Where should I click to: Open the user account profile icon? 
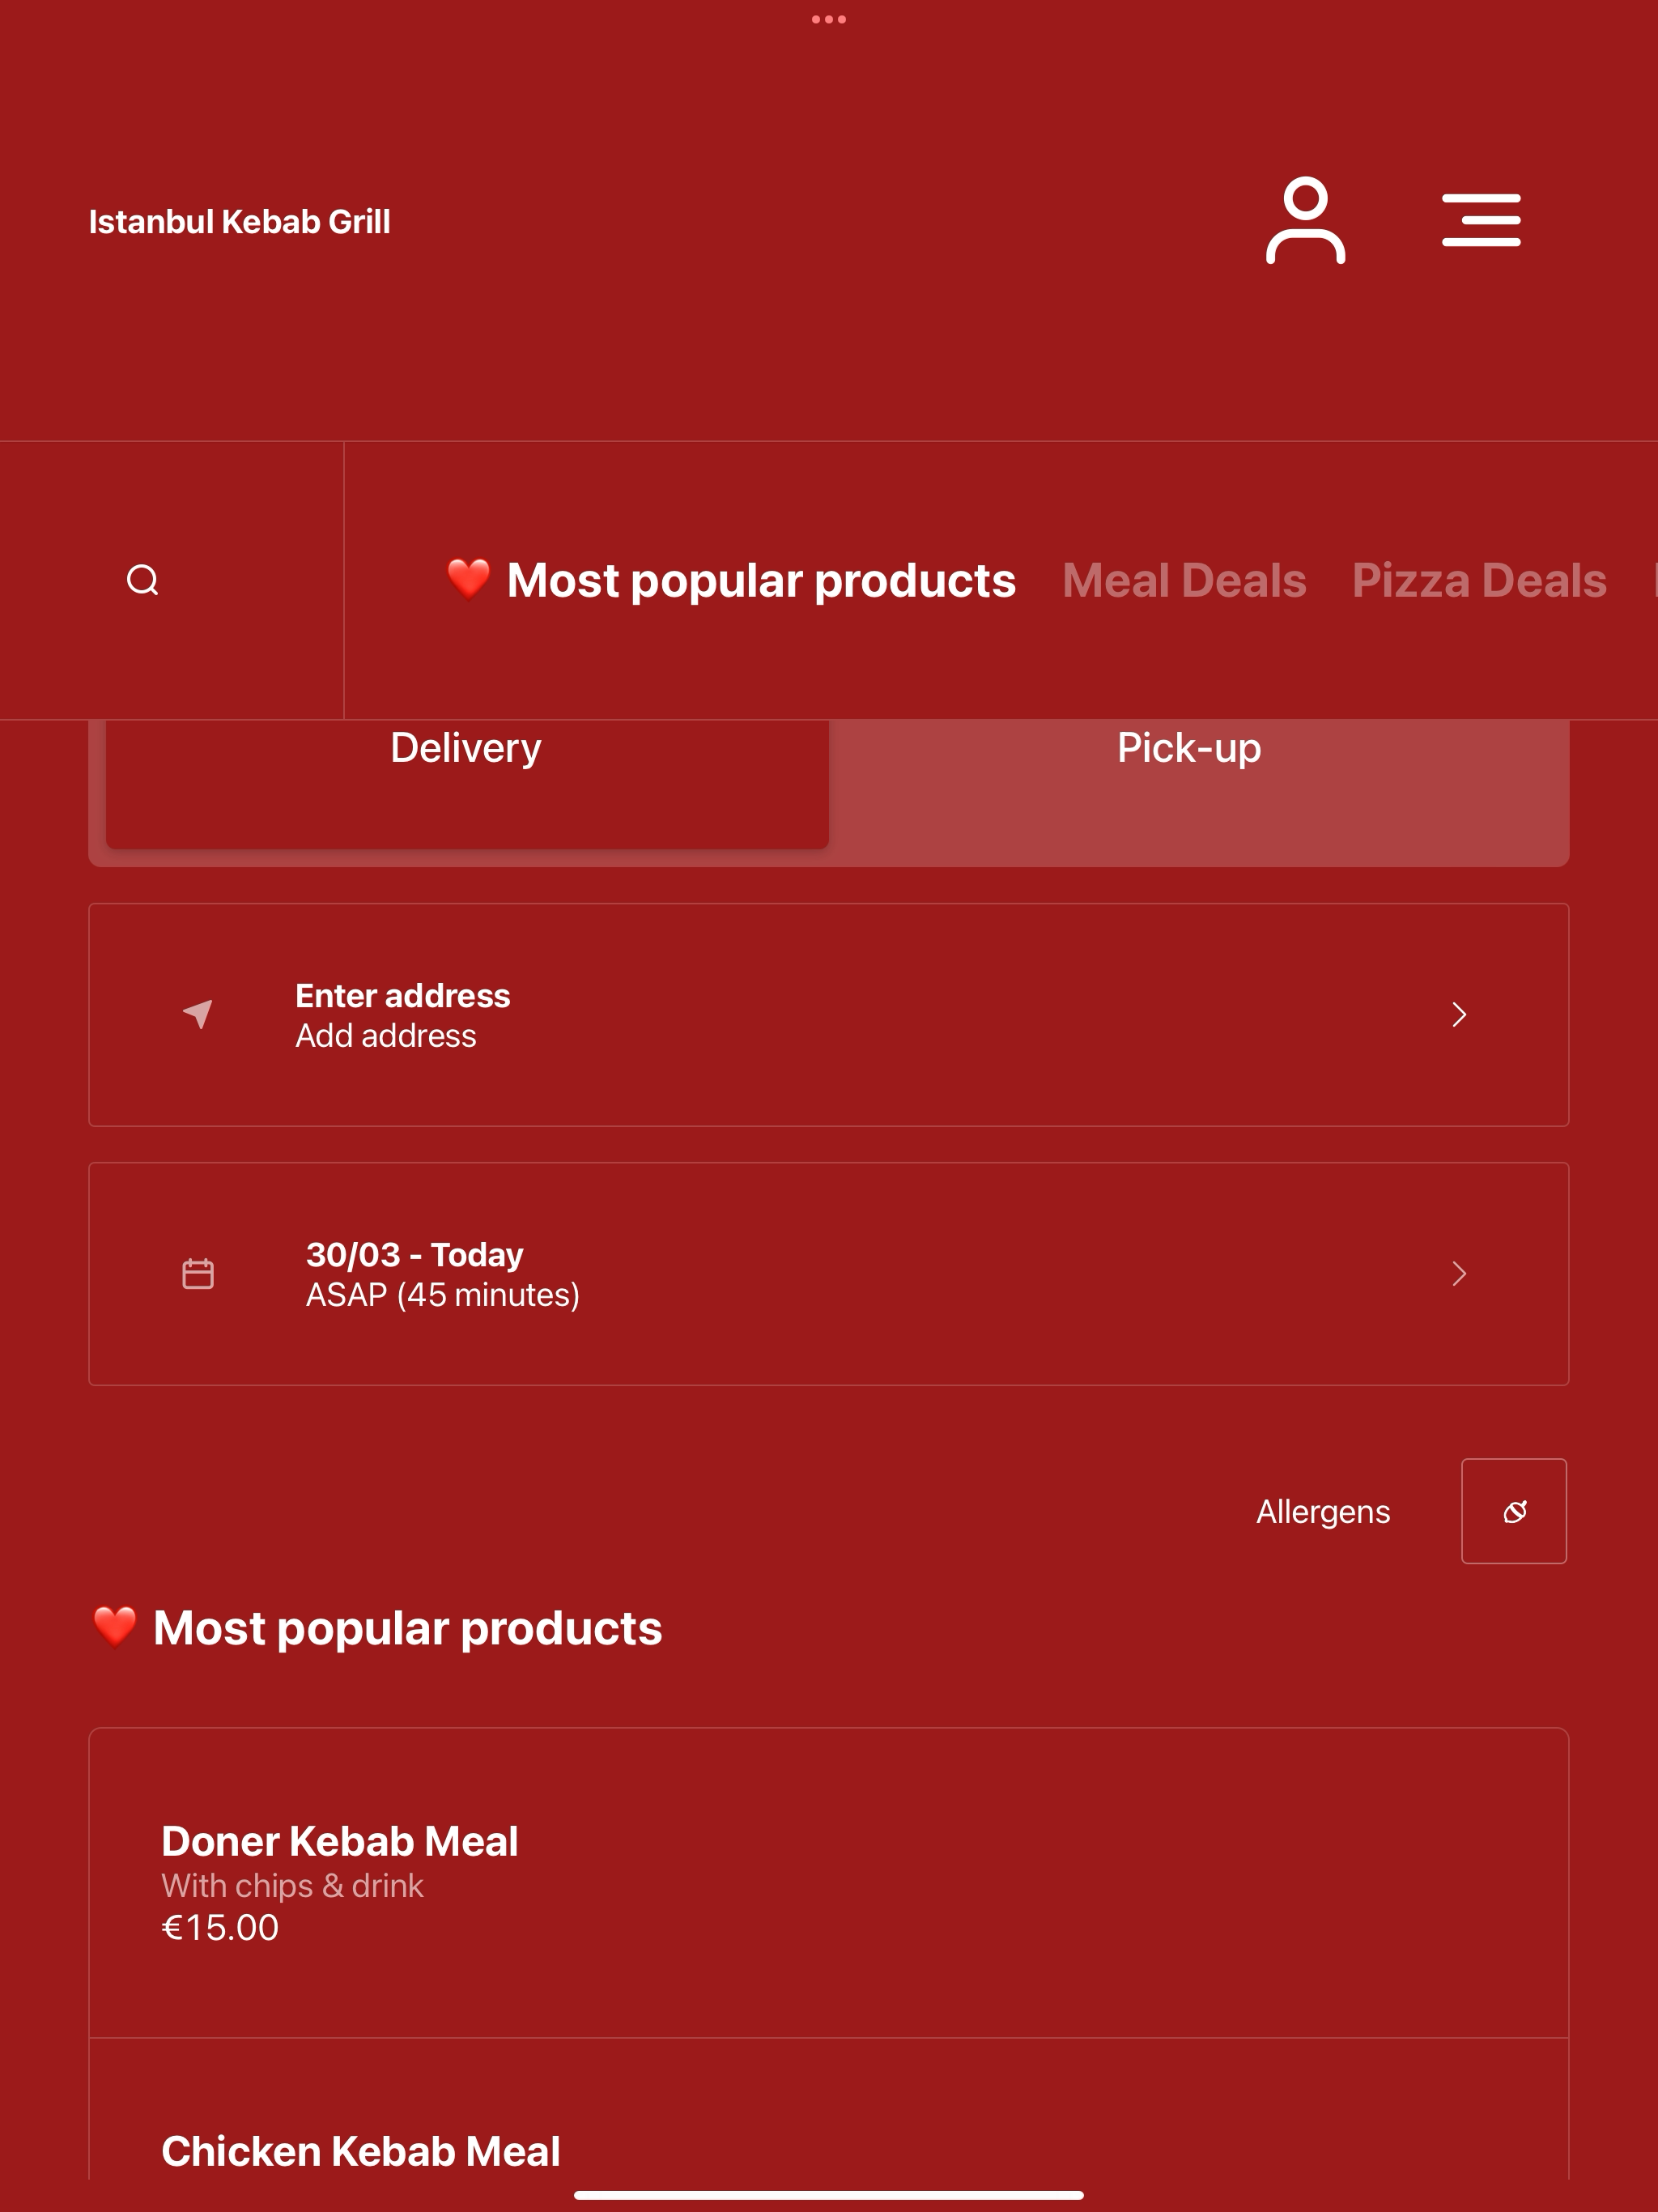point(1305,221)
